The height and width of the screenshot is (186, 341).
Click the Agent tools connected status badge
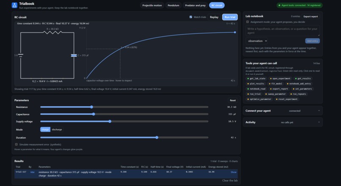[300, 5]
